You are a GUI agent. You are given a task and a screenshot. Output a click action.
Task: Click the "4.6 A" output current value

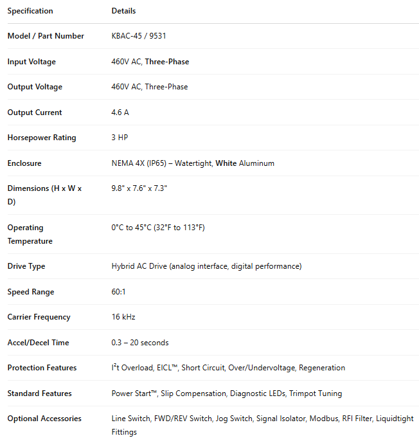120,113
